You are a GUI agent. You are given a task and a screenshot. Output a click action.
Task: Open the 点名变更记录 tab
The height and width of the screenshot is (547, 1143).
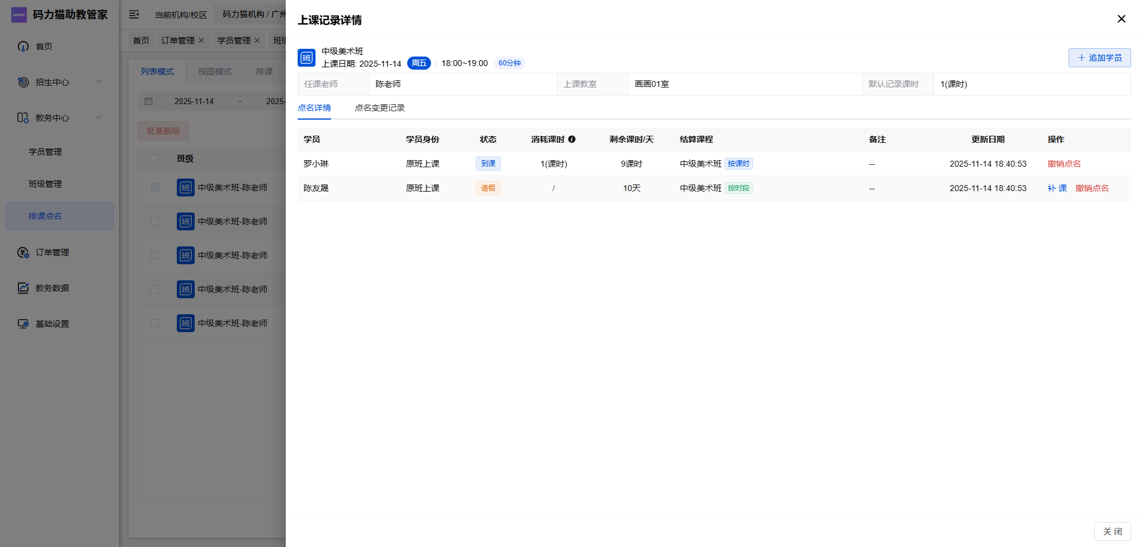[379, 108]
